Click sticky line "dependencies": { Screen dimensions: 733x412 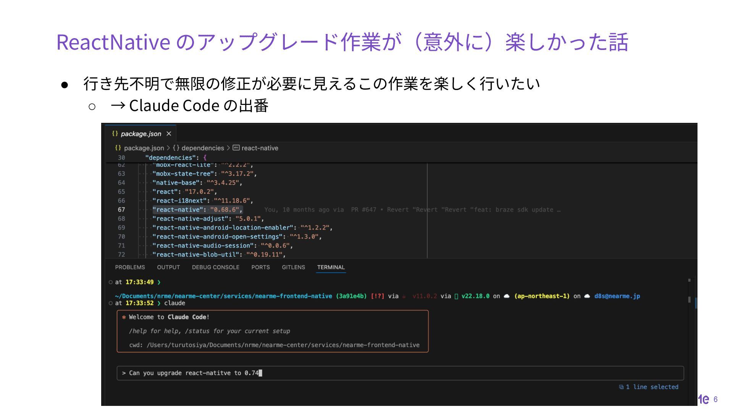[176, 158]
